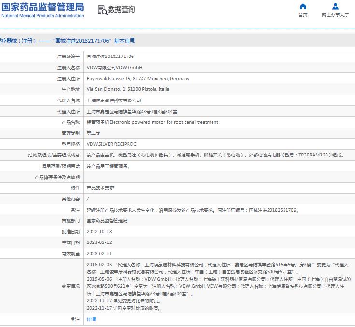Click the home icon labeled 首页

(303, 6)
